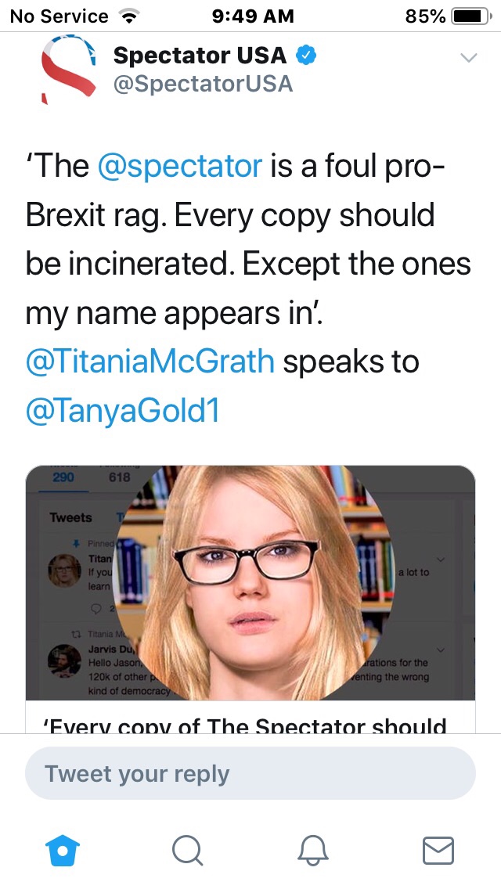
Task: Focus the Tweet your reply field
Action: 250,774
